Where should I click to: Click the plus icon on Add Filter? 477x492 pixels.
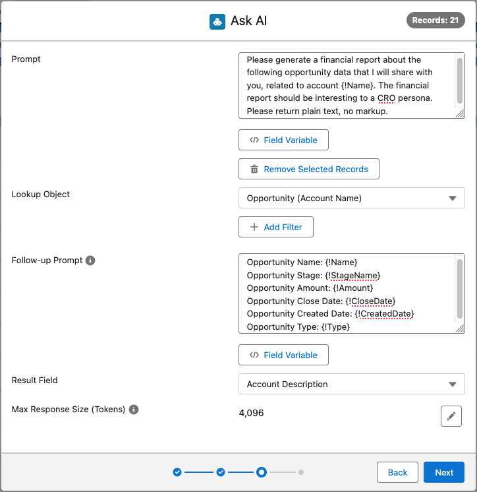pos(254,227)
